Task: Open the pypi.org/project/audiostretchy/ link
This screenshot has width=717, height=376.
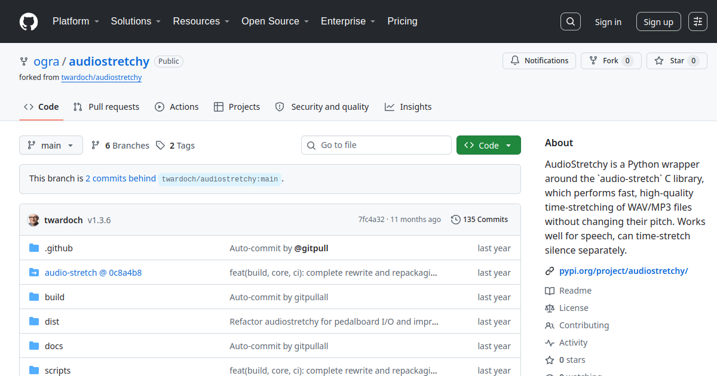Action: [624, 271]
